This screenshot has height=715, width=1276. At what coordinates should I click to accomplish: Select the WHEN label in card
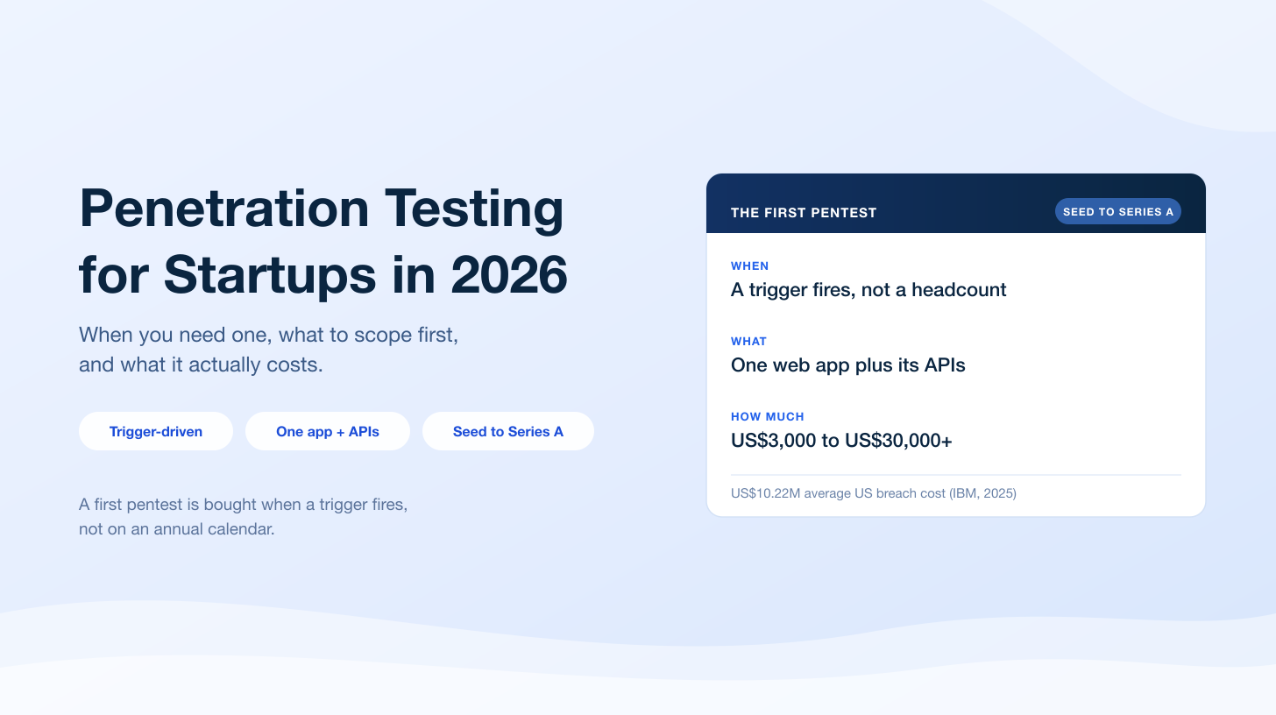pos(749,265)
